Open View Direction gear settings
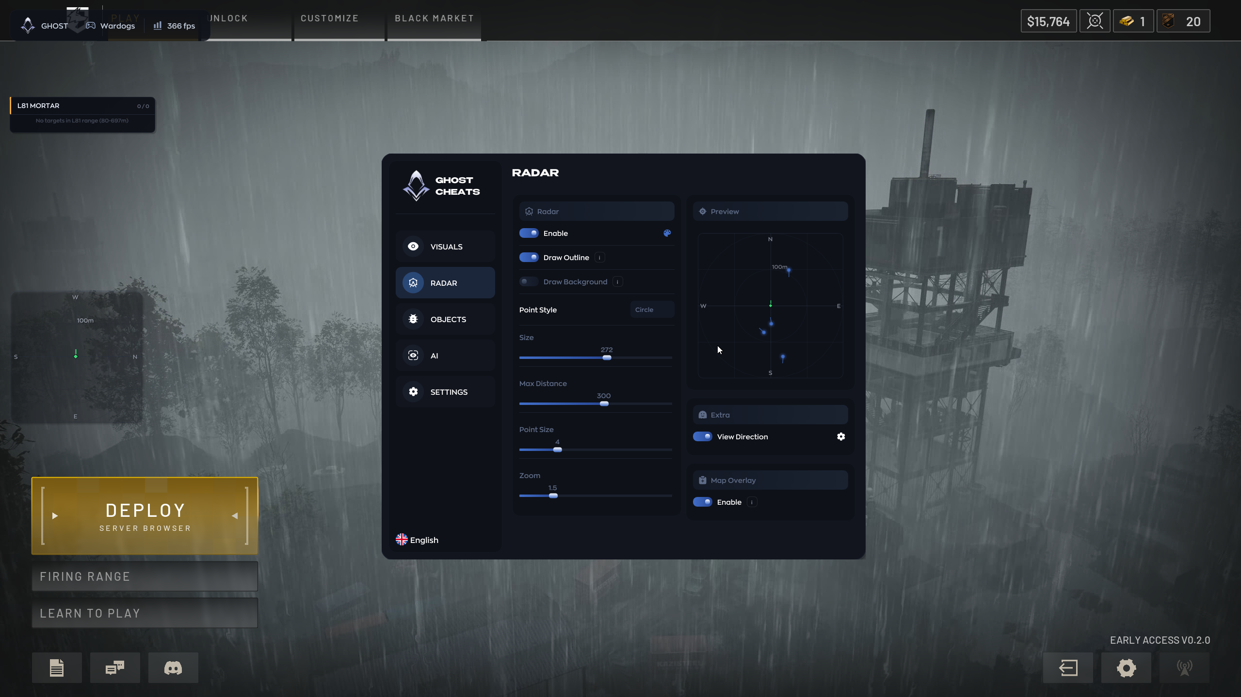The height and width of the screenshot is (697, 1241). [x=841, y=436]
